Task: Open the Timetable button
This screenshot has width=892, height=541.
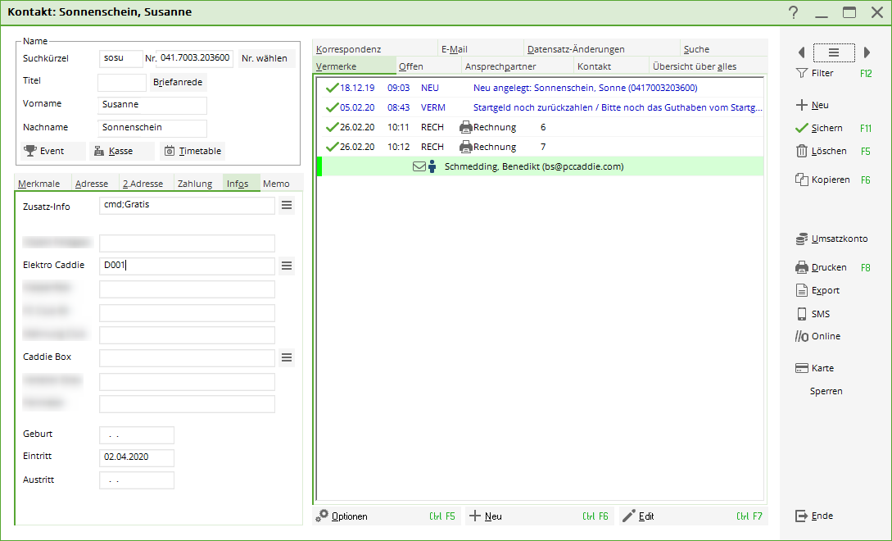Action: coord(192,151)
